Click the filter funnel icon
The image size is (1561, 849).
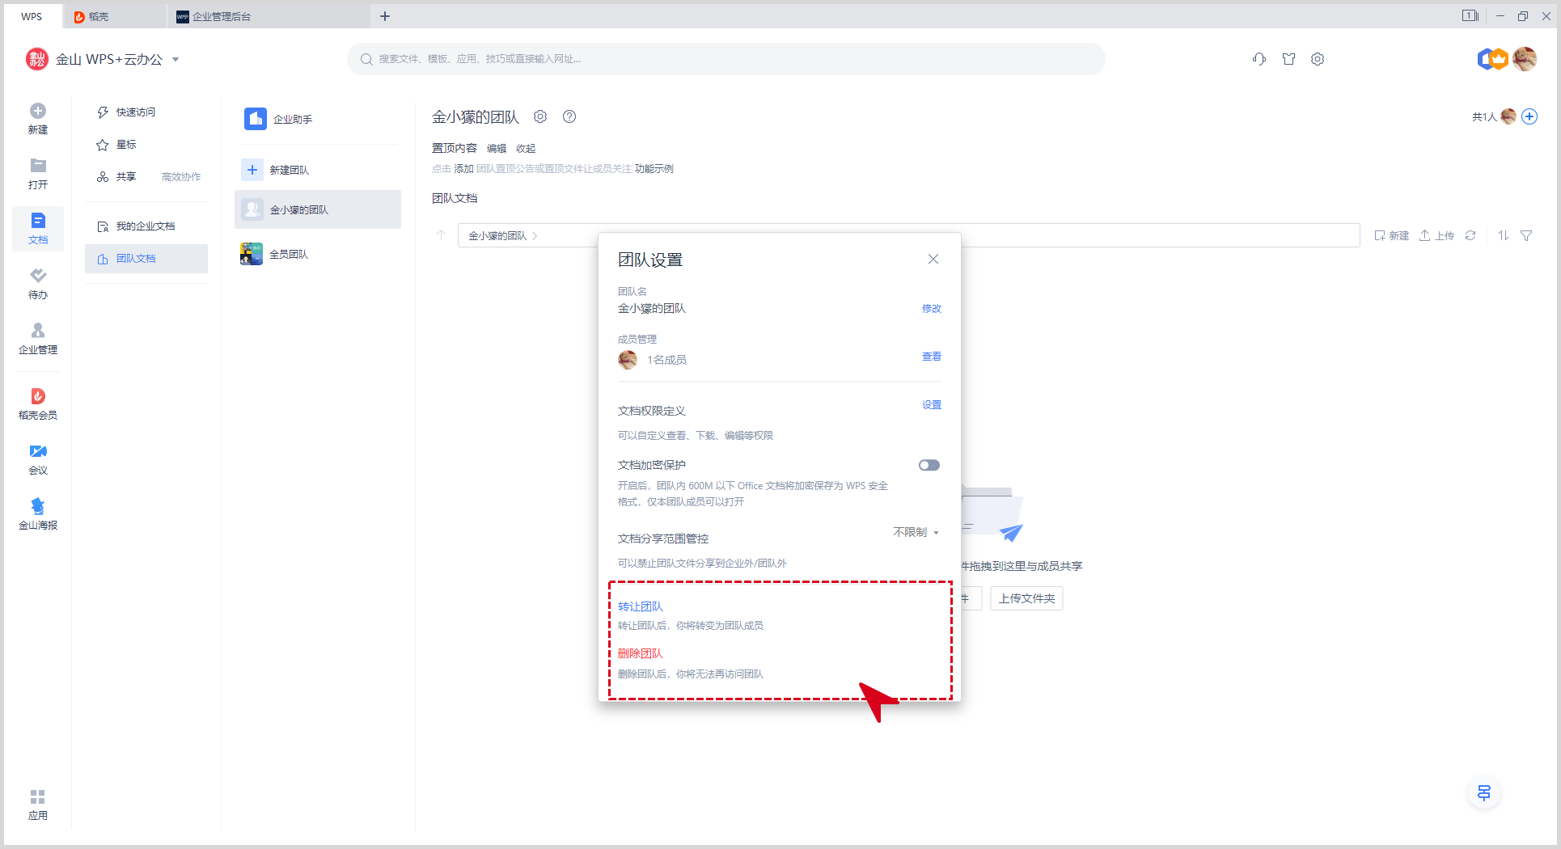point(1526,235)
